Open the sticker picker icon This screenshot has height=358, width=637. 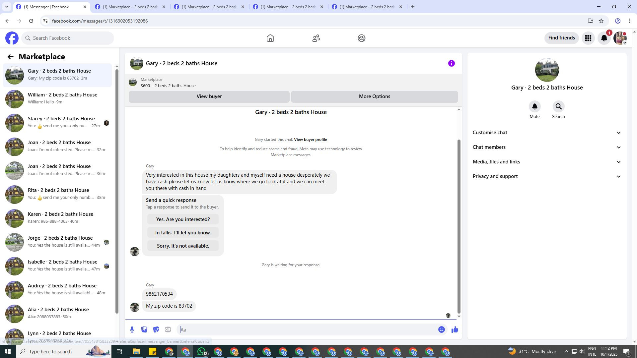point(156,329)
